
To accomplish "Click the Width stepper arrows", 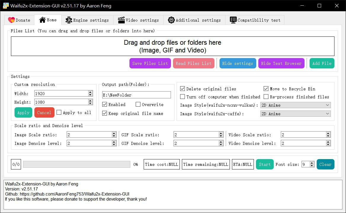I will coord(90,93).
